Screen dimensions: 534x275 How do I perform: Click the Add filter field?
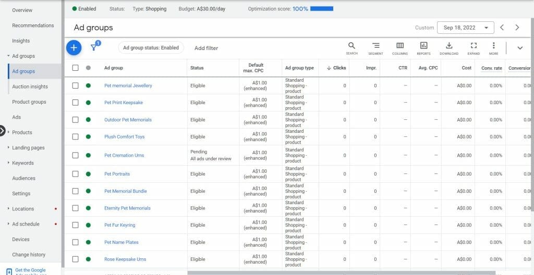tap(206, 48)
